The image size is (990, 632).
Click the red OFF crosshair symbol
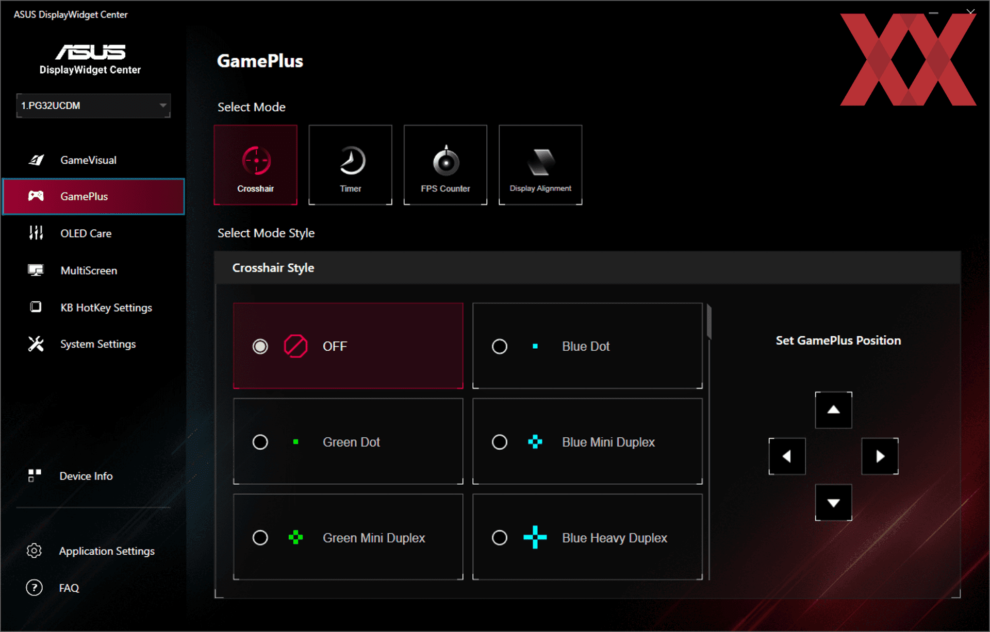coord(295,346)
